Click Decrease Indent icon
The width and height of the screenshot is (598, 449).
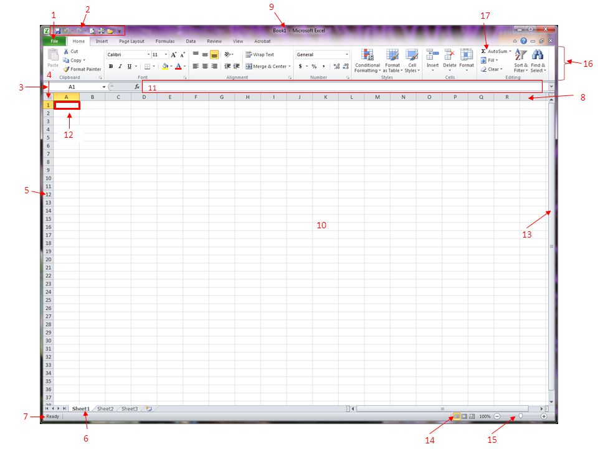(227, 67)
